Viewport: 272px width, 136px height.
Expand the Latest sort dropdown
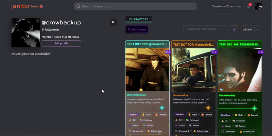coord(251,29)
